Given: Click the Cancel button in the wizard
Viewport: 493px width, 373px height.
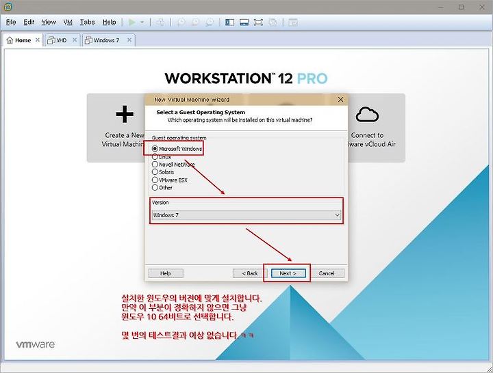Looking at the screenshot, I should [x=327, y=273].
